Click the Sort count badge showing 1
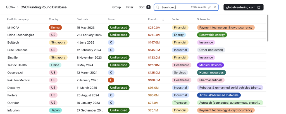286x114 pixels. tap(148, 7)
